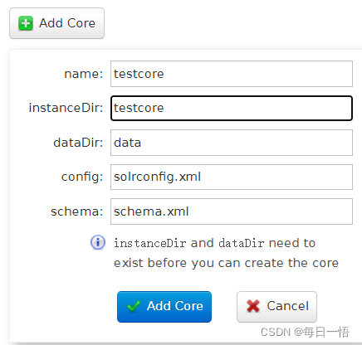Click the "schema:" label
The width and height of the screenshot is (362, 345).
click(76, 211)
